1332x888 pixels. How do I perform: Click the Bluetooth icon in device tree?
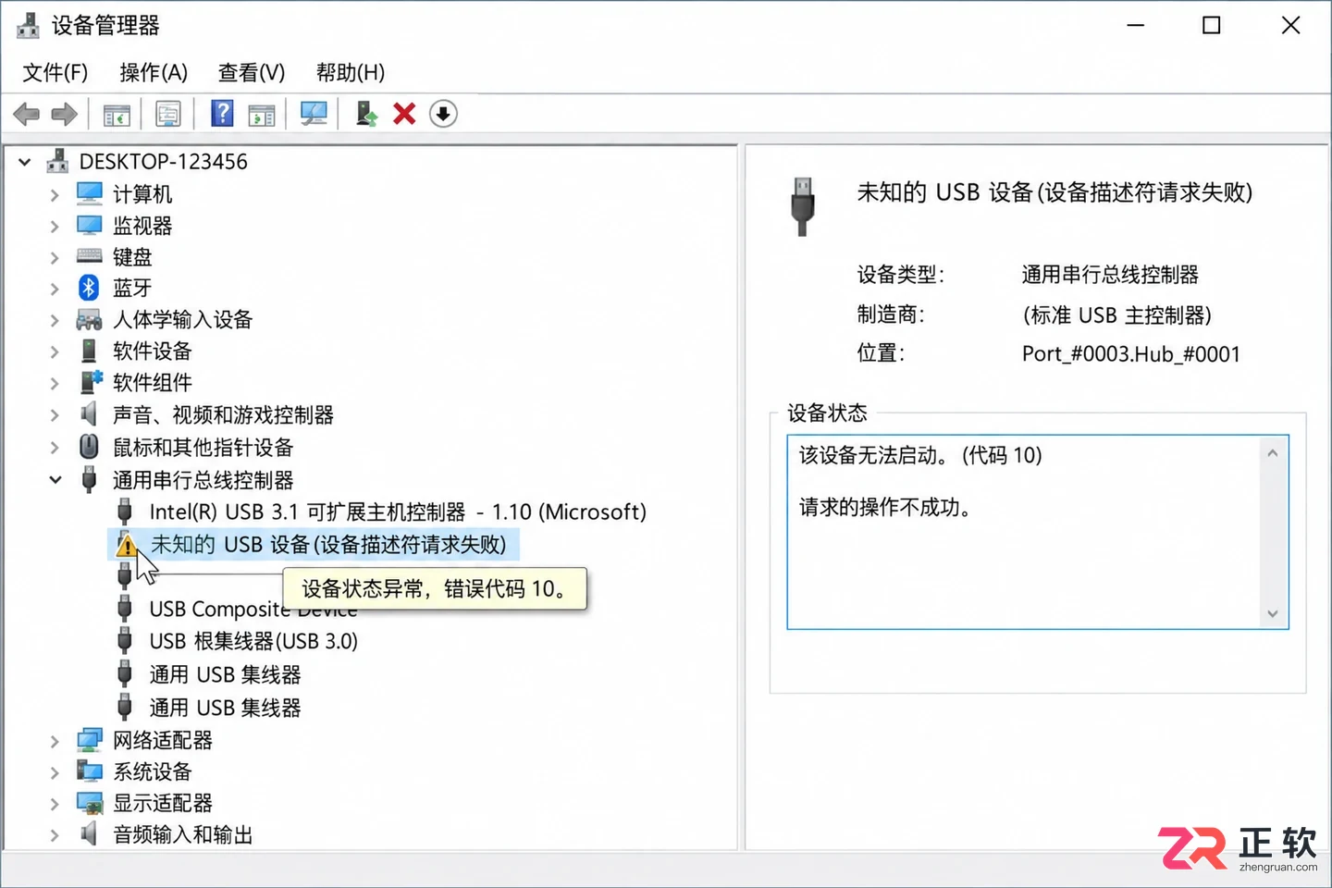89,288
